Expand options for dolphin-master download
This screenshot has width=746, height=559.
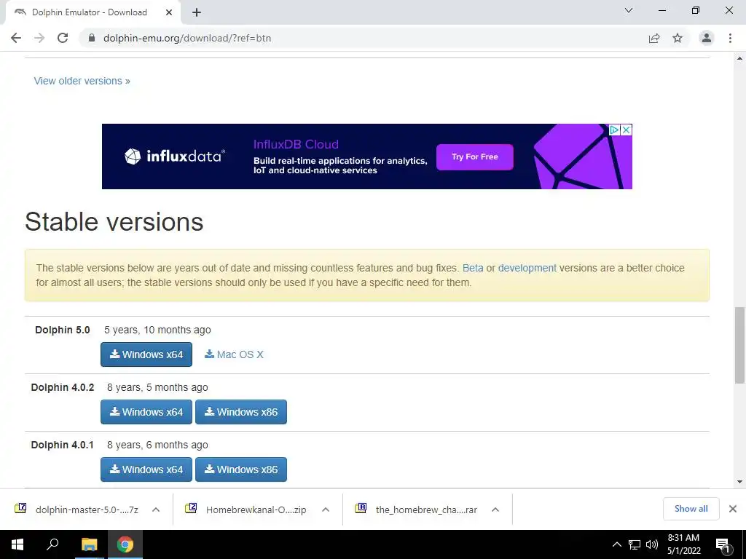(156, 510)
